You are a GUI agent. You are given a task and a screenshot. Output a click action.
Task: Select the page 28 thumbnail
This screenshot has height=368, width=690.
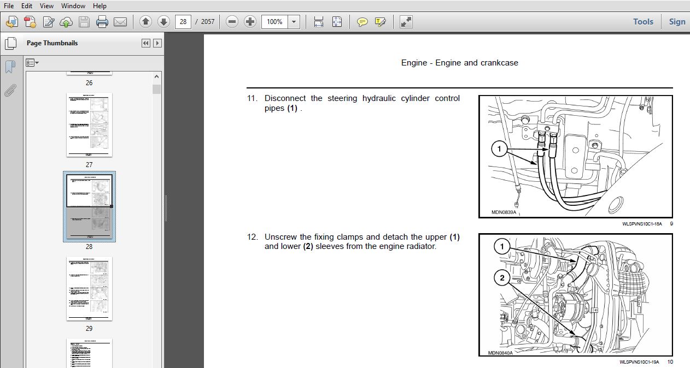tap(89, 206)
